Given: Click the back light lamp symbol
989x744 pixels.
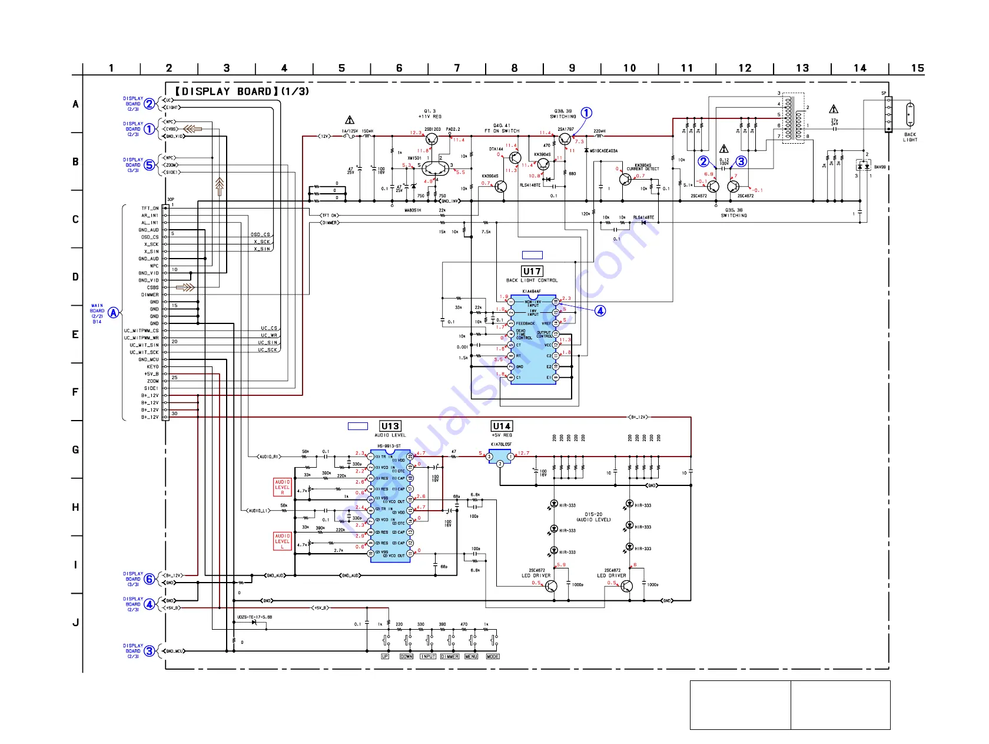Looking at the screenshot, I should click(910, 115).
